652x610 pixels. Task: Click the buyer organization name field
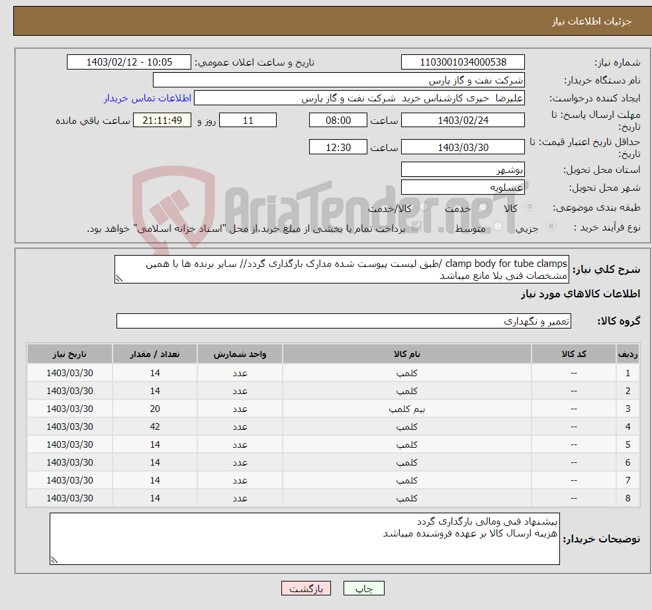pos(339,80)
